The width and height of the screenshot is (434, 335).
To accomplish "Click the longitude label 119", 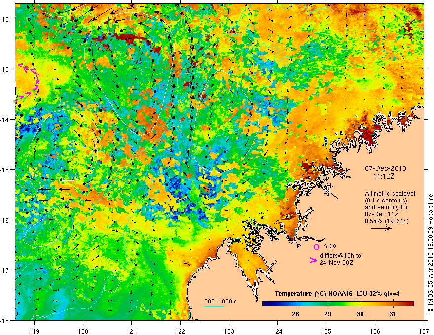I will 34,331.
